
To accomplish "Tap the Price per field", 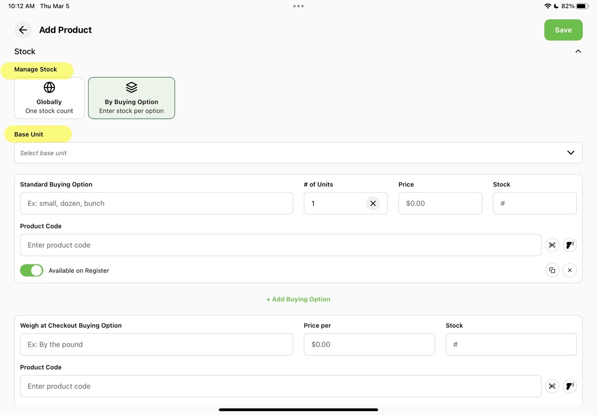I will (x=369, y=344).
